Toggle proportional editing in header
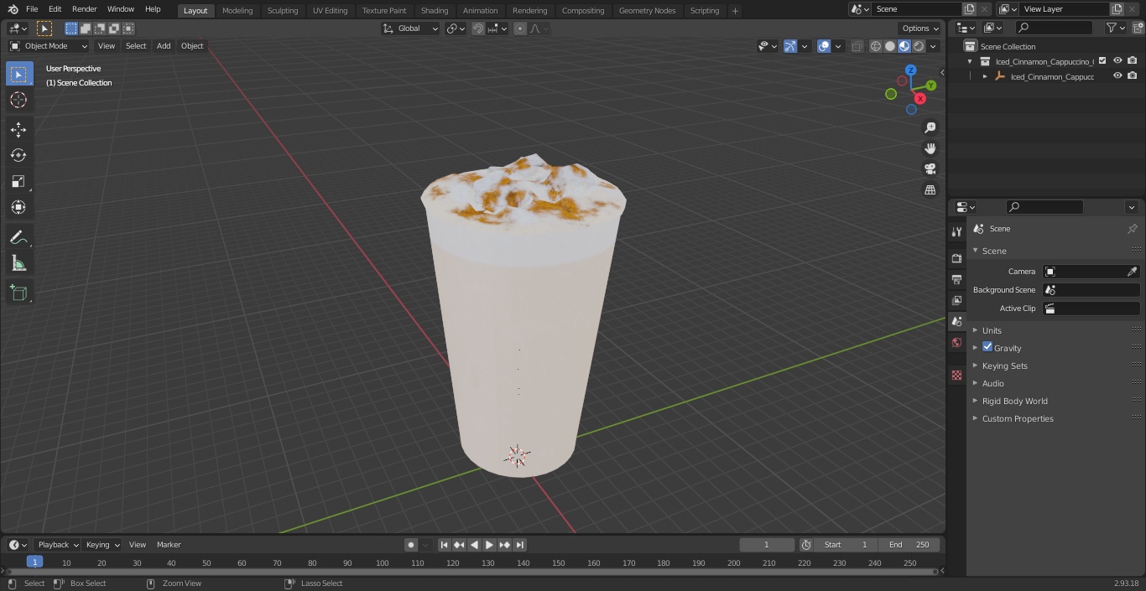The image size is (1146, 591). point(520,29)
